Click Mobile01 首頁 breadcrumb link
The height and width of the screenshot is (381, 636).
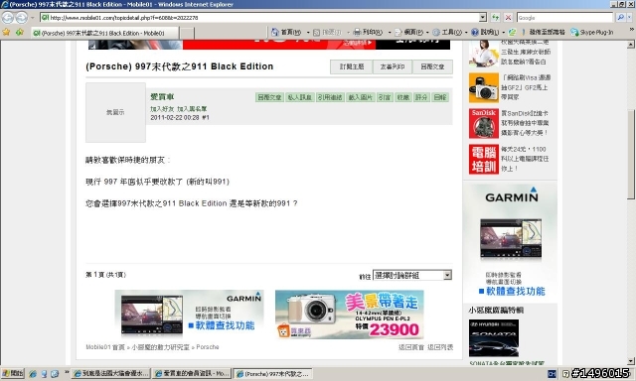click(x=105, y=347)
